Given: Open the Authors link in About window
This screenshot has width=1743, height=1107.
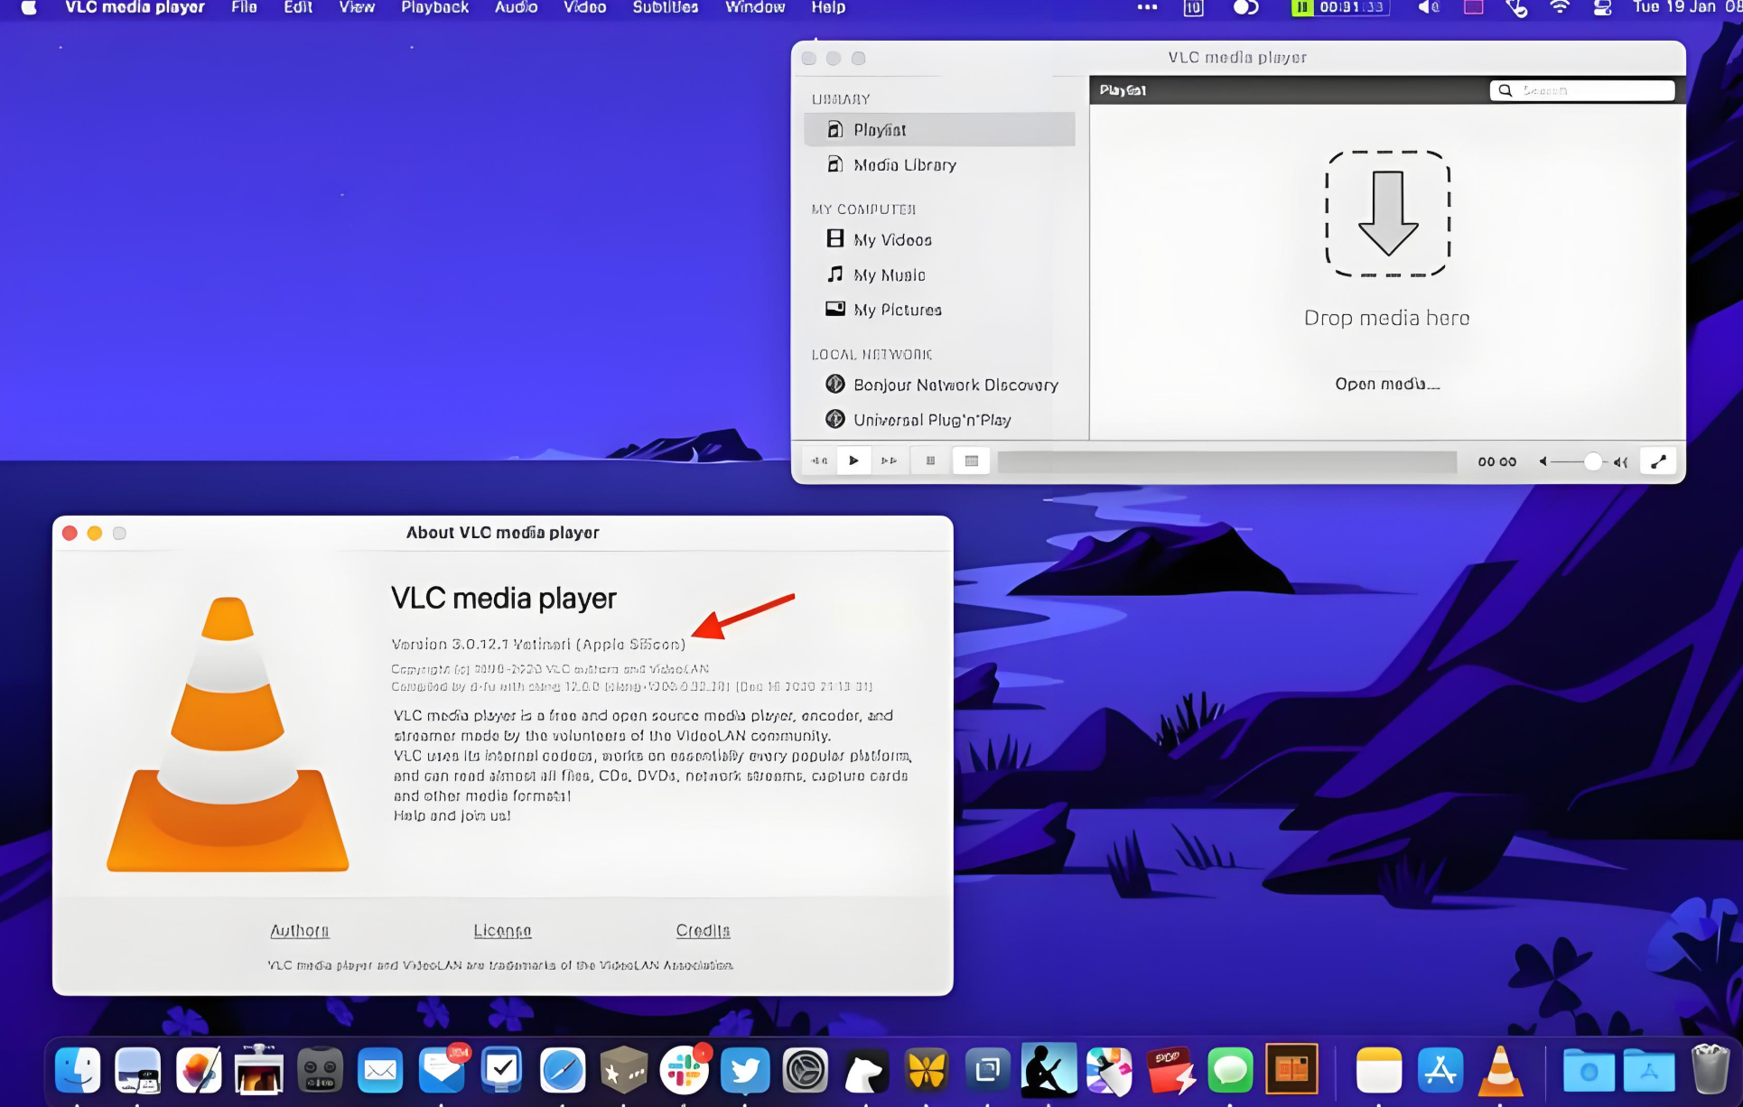Looking at the screenshot, I should [x=300, y=930].
